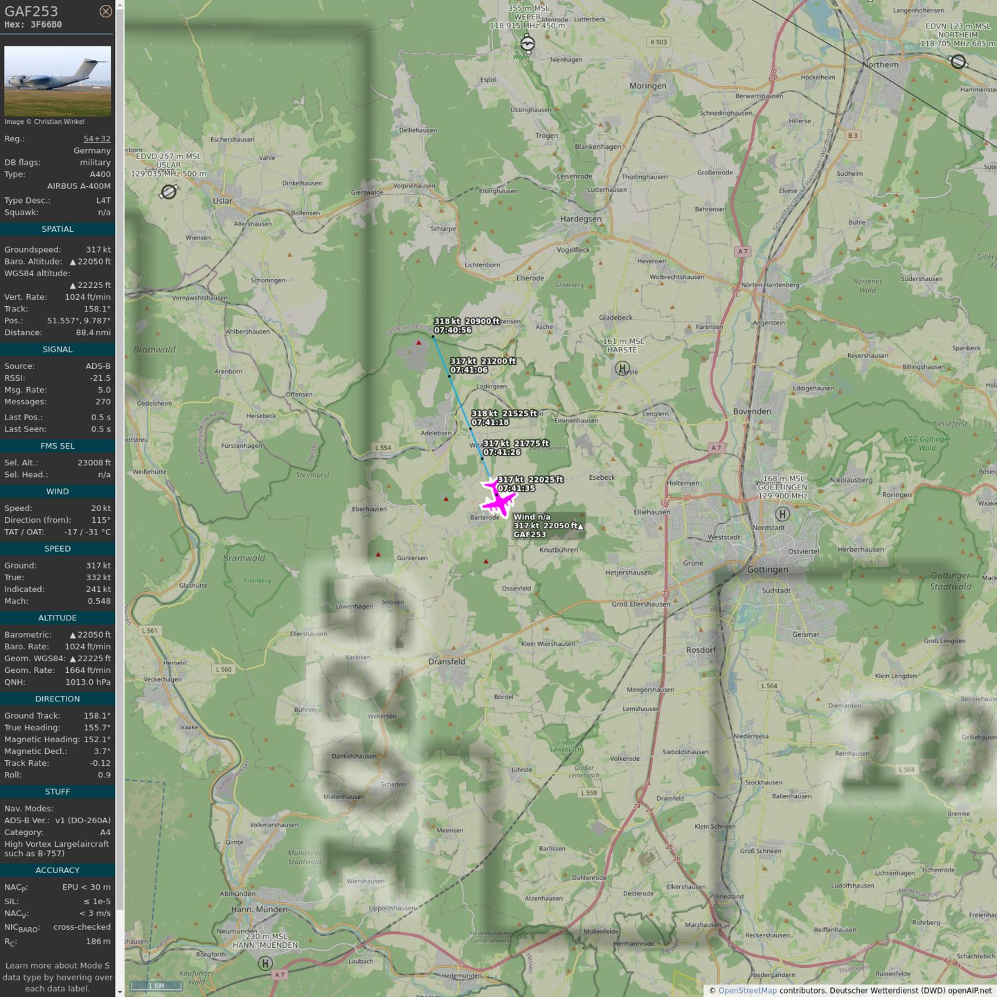The height and width of the screenshot is (997, 997).
Task: Click the magenta GAF253 aircraft icon
Action: [498, 499]
